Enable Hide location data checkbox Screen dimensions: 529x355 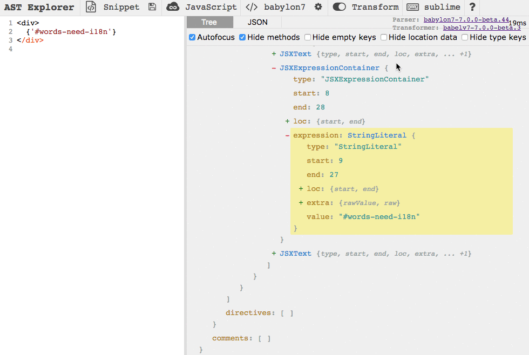[384, 37]
